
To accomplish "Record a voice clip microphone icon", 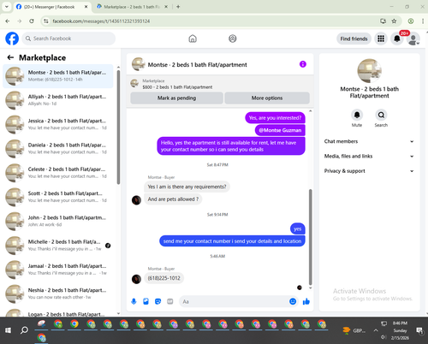I will coord(134,301).
